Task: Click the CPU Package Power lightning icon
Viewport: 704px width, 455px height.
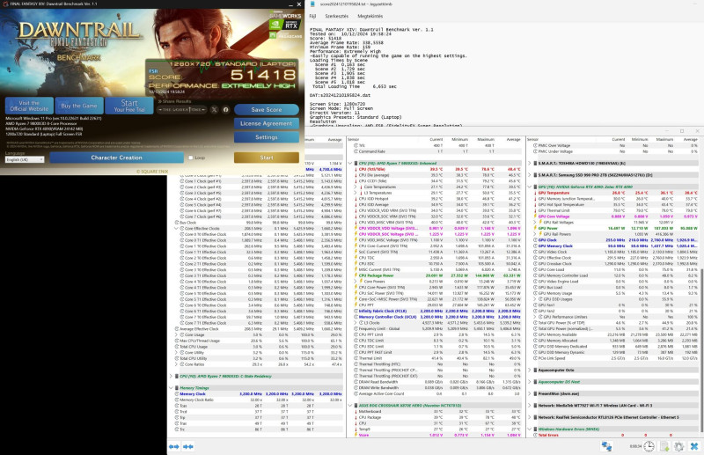Action: coord(356,275)
